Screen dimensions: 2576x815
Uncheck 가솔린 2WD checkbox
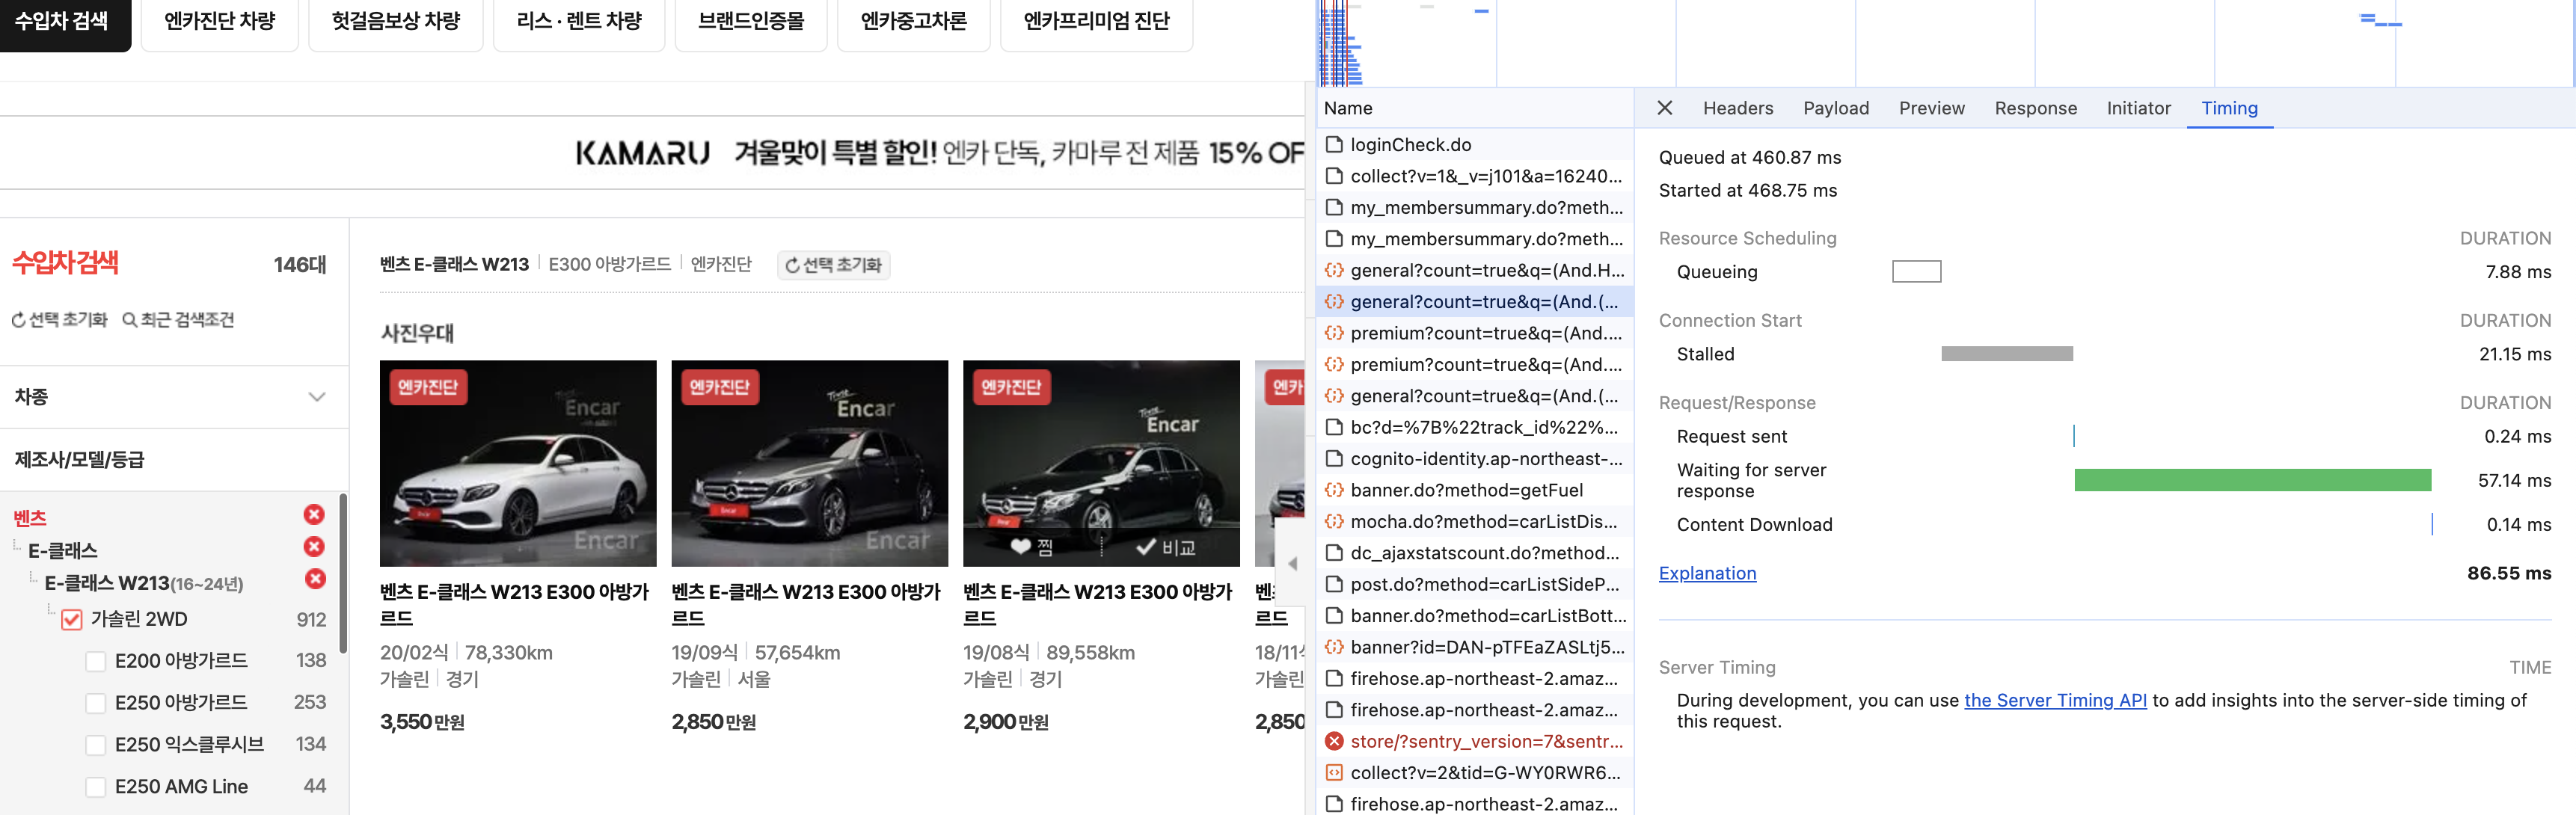tap(72, 619)
